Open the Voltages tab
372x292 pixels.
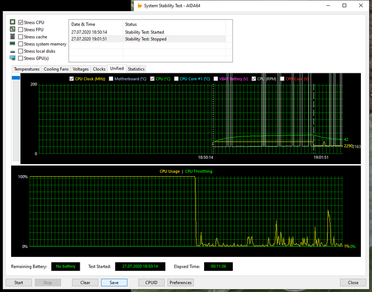coord(80,69)
